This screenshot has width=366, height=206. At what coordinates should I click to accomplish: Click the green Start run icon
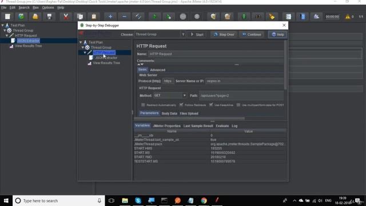coord(154,17)
